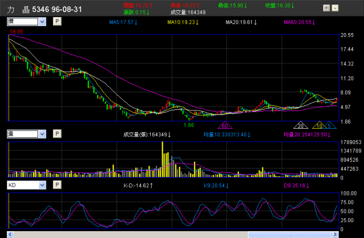The height and width of the screenshot is (238, 364).
Task: Click the 漲跌:0.15 change label
Action: [136, 12]
